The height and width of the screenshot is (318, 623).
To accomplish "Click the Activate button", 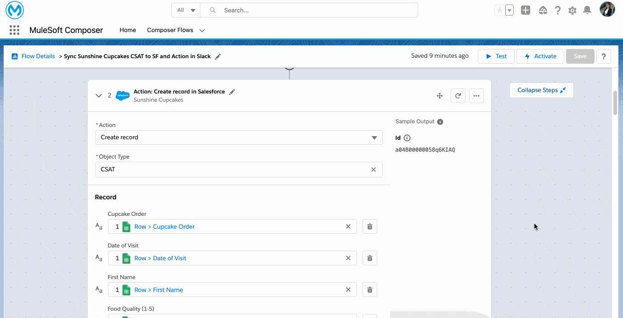I will pos(540,56).
